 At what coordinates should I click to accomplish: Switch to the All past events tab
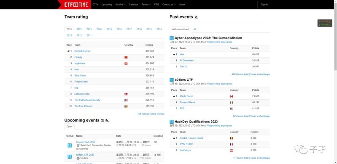point(194,29)
